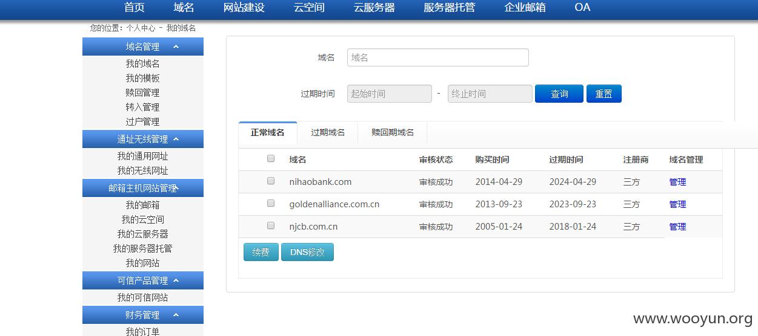Switch to the 赎回期域名 tab
The image size is (758, 336).
coord(393,132)
